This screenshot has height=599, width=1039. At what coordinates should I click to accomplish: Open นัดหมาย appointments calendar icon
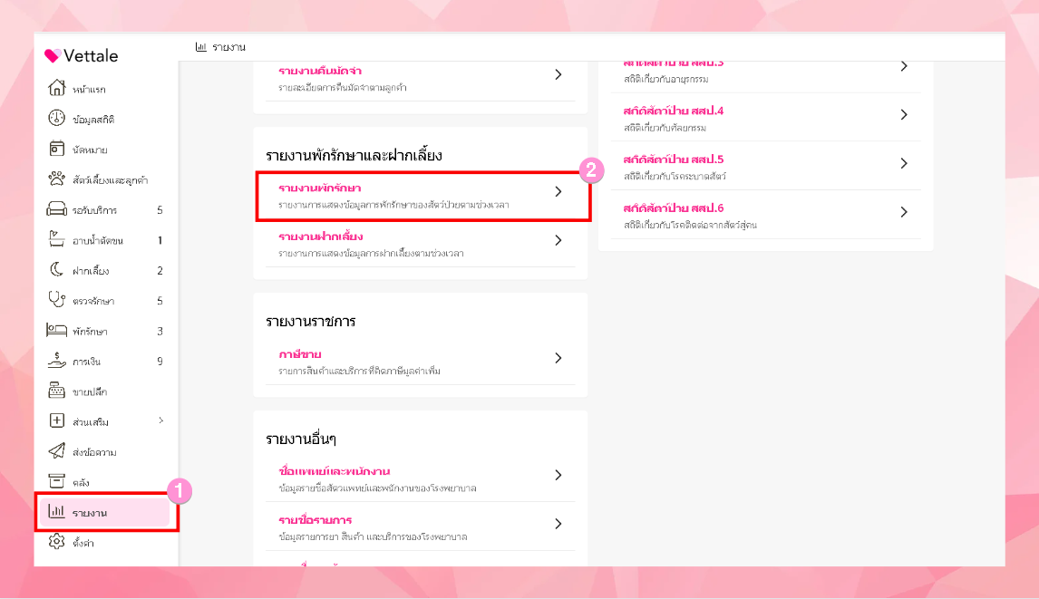pos(57,150)
